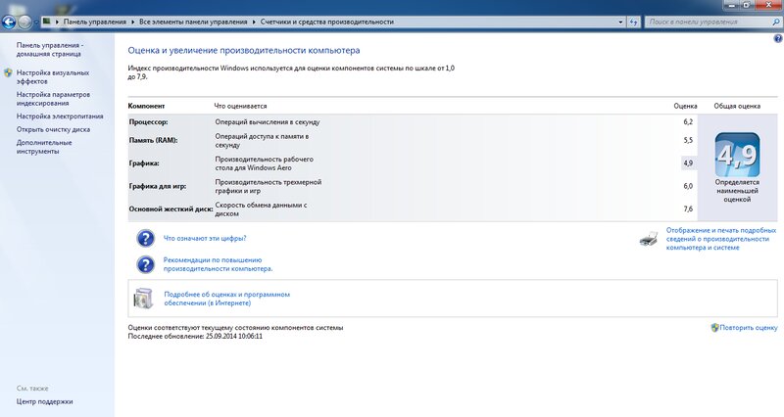Open the help question mark icon
Image resolution: width=784 pixels, height=417 pixels.
click(x=778, y=38)
